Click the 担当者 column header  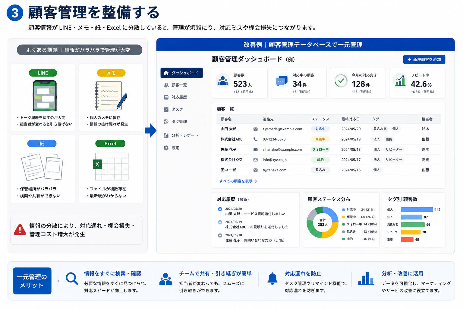click(427, 119)
